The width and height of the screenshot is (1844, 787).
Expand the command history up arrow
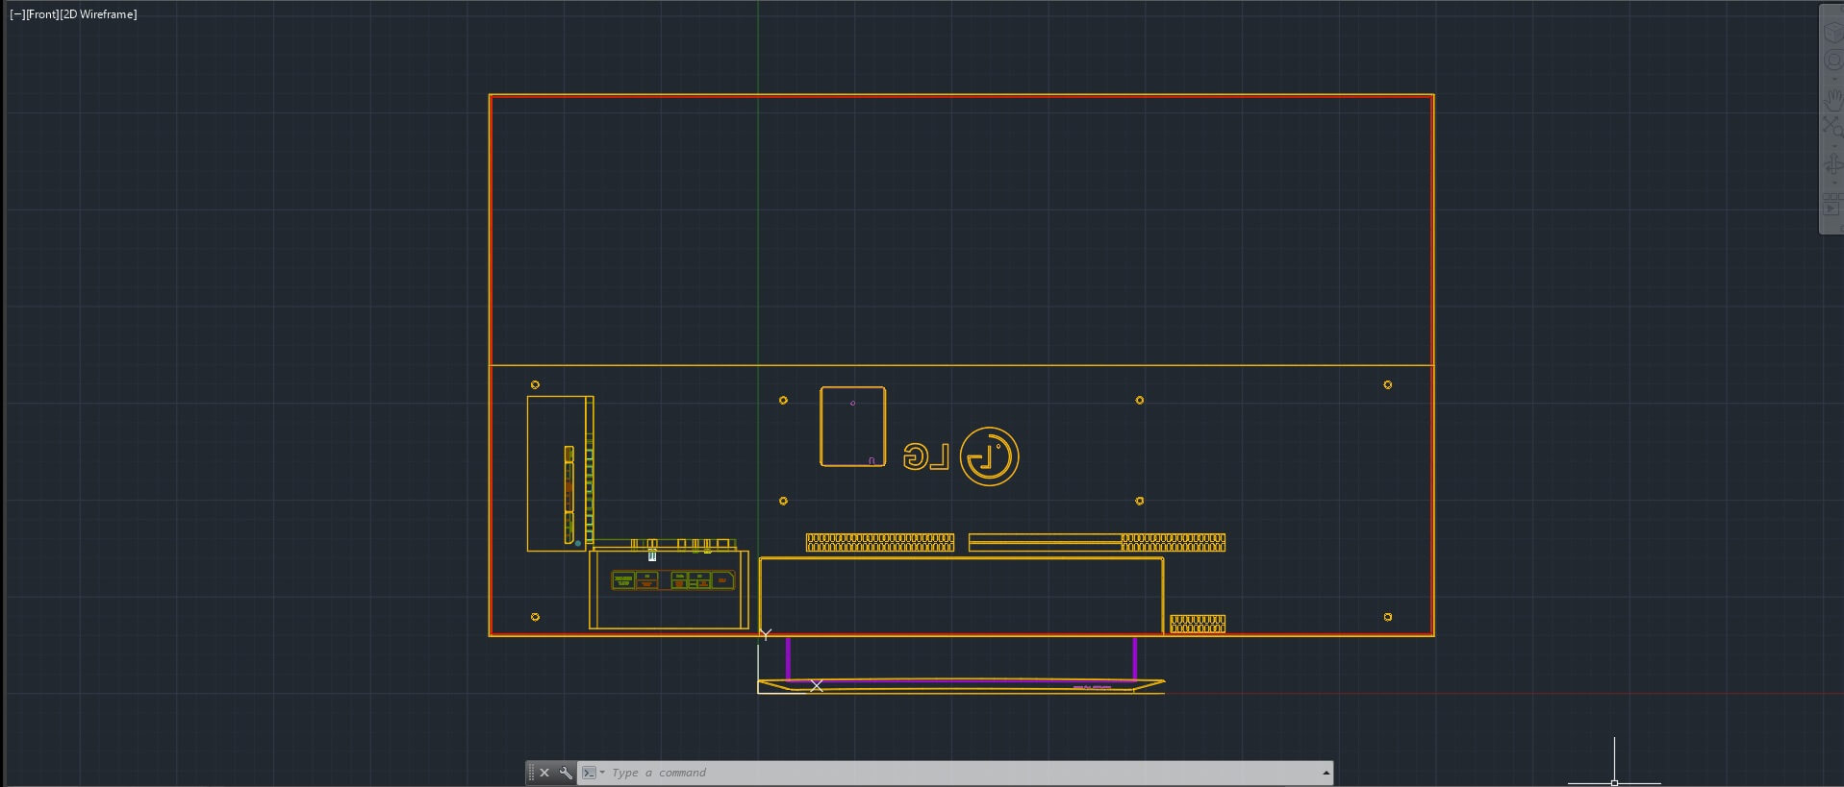[1326, 773]
